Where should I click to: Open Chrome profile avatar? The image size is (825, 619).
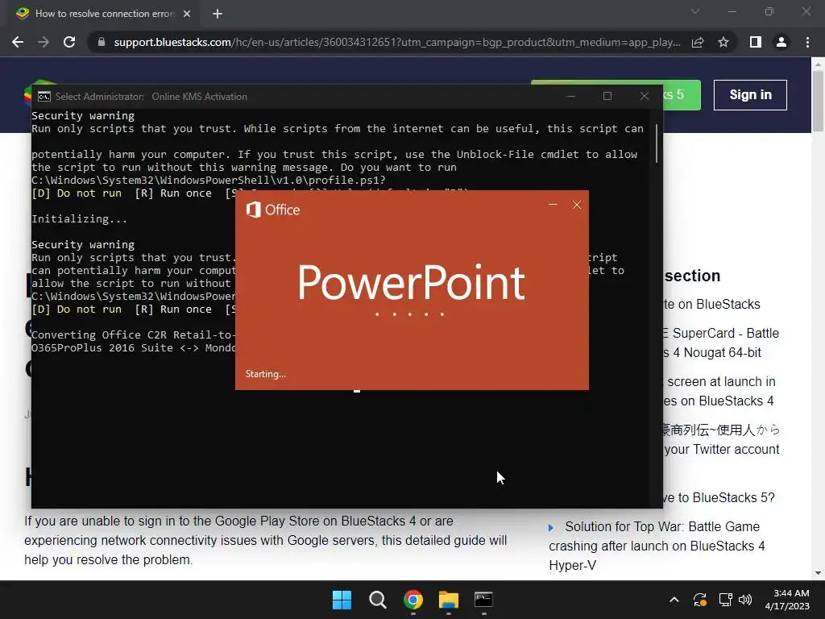(x=781, y=42)
